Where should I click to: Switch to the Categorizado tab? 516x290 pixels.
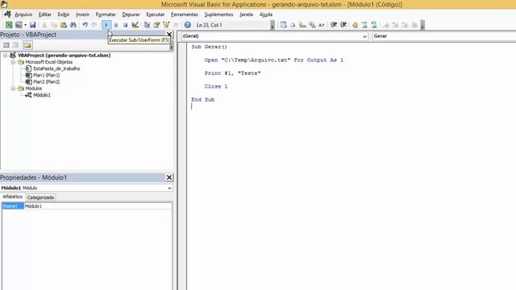coord(40,197)
